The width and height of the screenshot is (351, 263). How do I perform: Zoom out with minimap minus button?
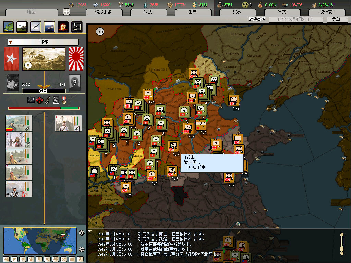[x=82, y=249]
